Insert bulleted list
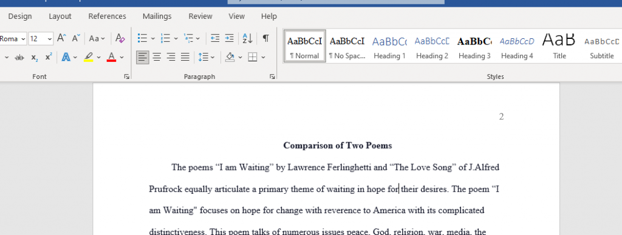The height and width of the screenshot is (235, 622). point(142,38)
